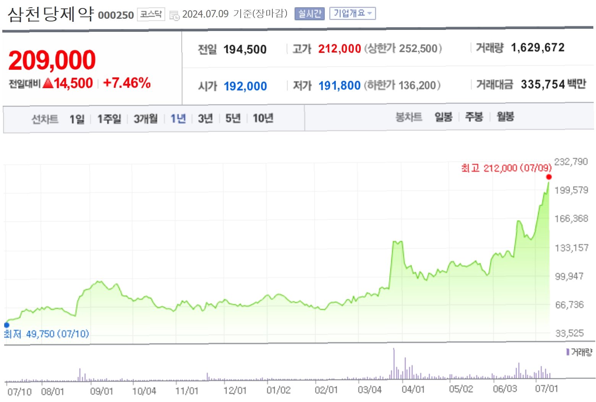Click the x-axis date 08/01
Viewport: 596px width, 402px height.
click(53, 392)
